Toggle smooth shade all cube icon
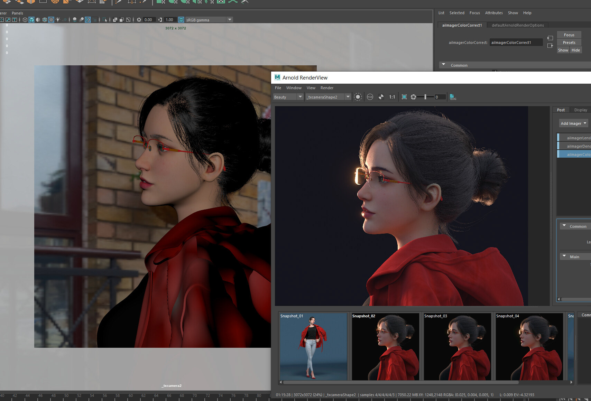The image size is (591, 401). point(31,20)
